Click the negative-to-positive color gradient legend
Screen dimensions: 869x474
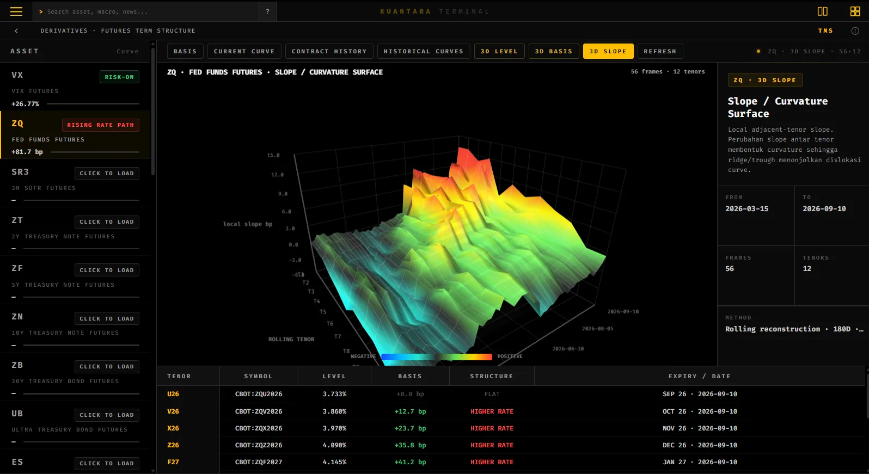(437, 357)
